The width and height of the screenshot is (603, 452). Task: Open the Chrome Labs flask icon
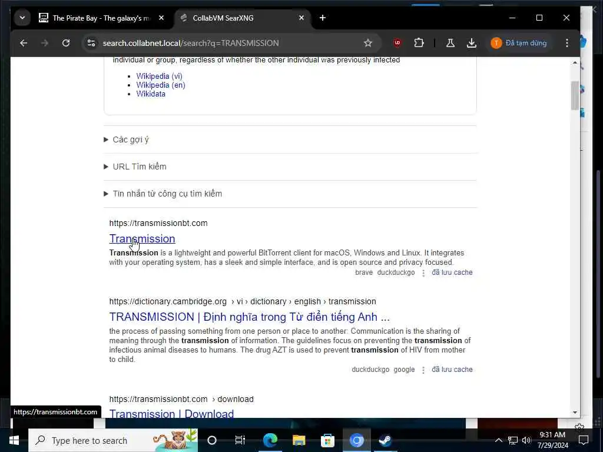pos(450,43)
